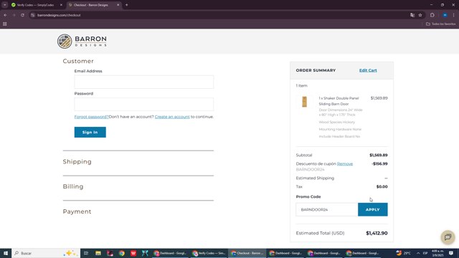Click the address bar URL
Image resolution: width=459 pixels, height=258 pixels.
59,15
